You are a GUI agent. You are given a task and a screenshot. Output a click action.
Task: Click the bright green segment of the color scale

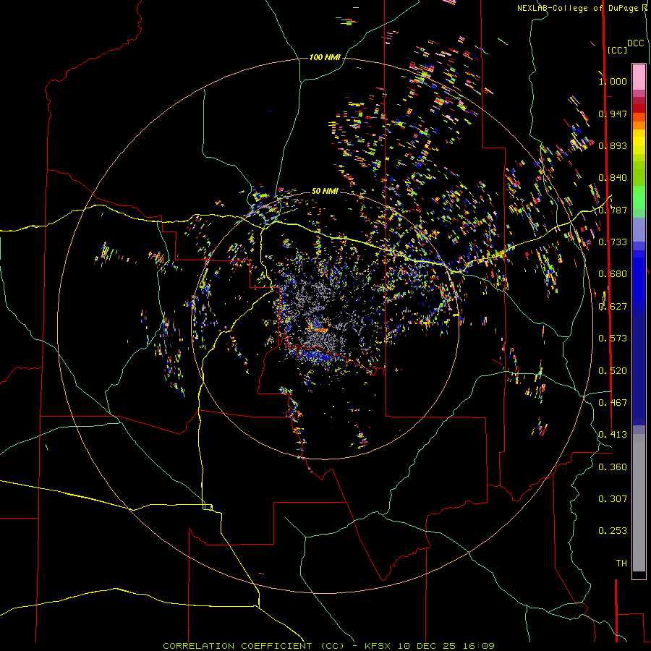tap(639, 197)
